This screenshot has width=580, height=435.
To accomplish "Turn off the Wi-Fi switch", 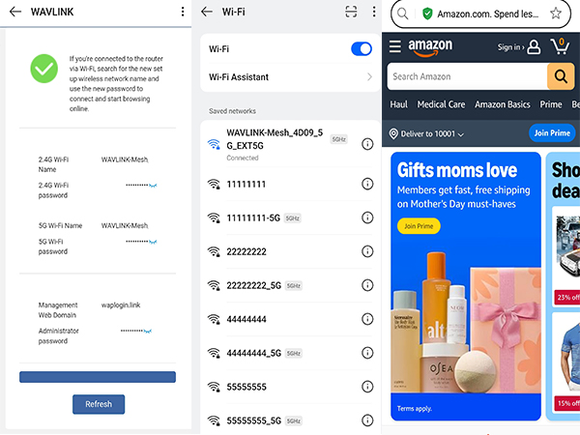I will click(362, 49).
